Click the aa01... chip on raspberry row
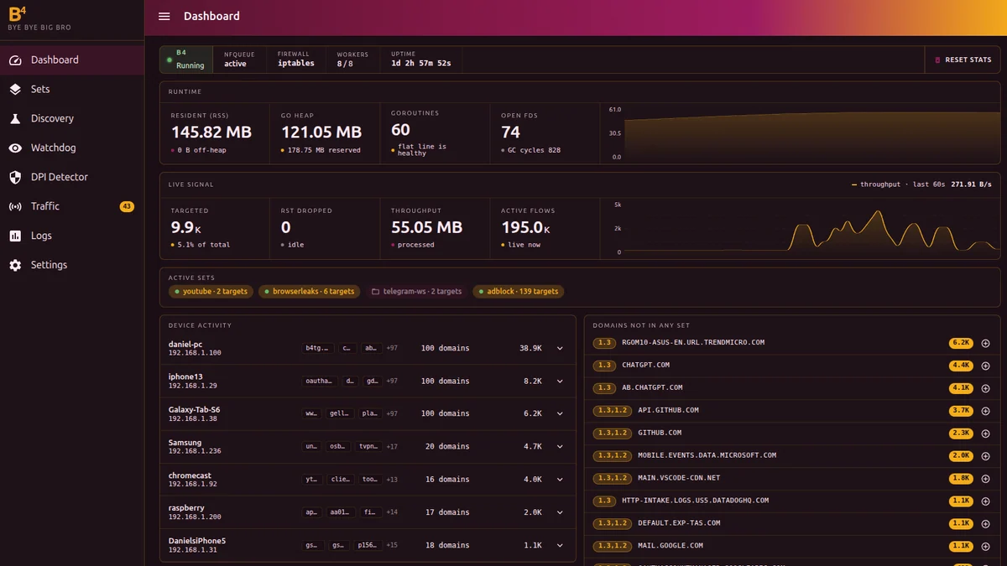The width and height of the screenshot is (1007, 566). [341, 512]
